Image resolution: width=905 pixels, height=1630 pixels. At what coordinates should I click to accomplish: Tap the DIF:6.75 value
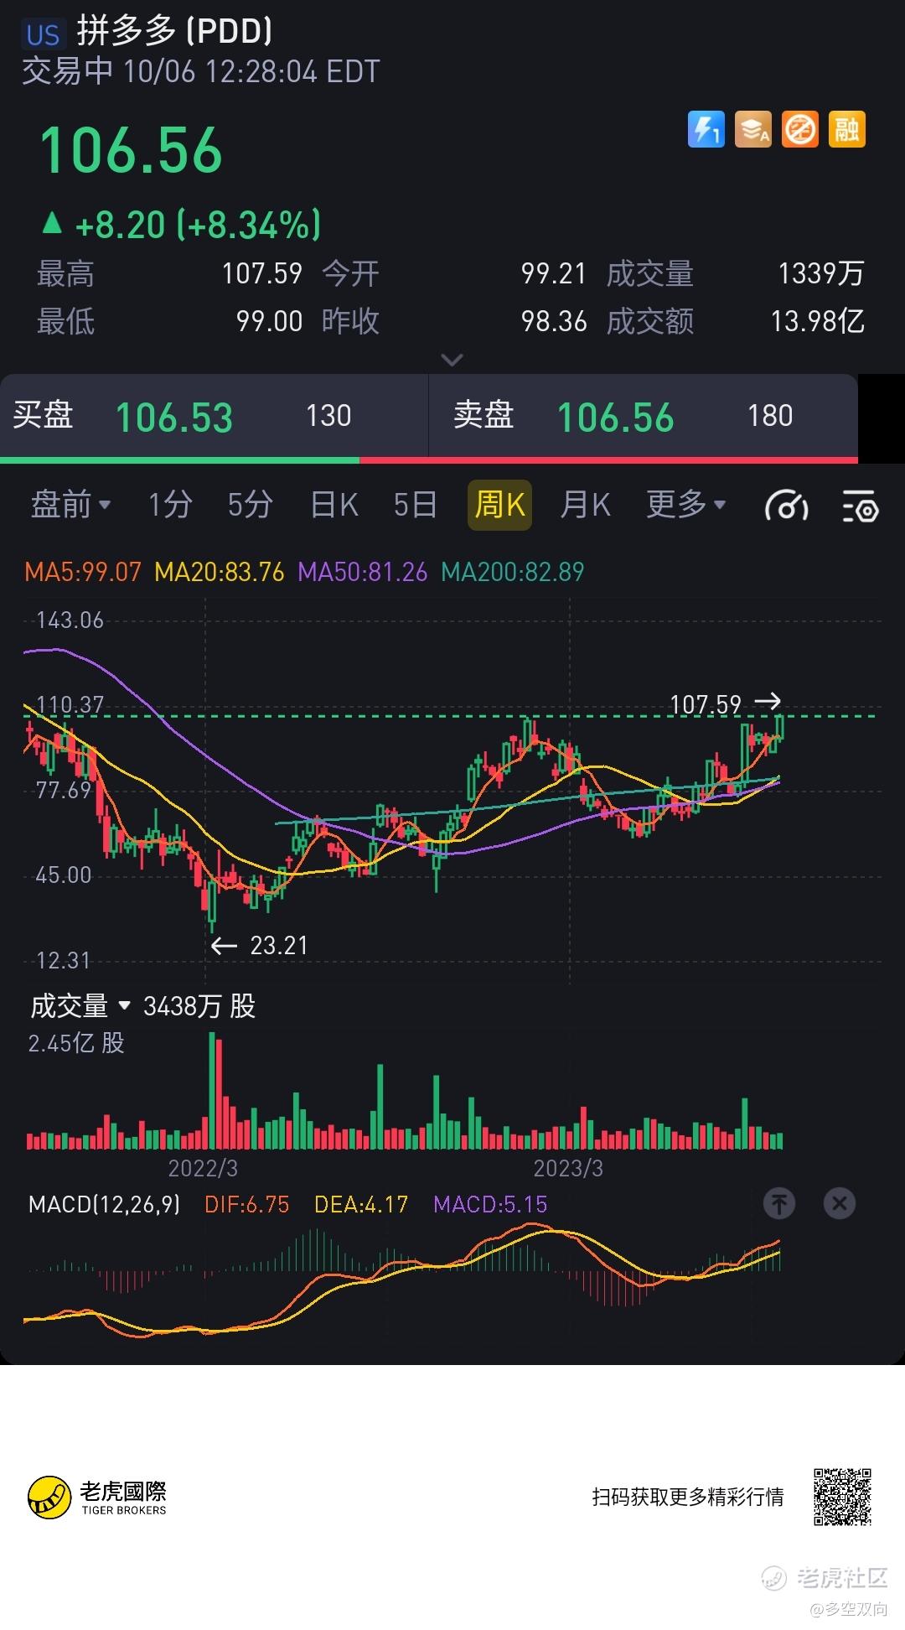pyautogui.click(x=247, y=1205)
